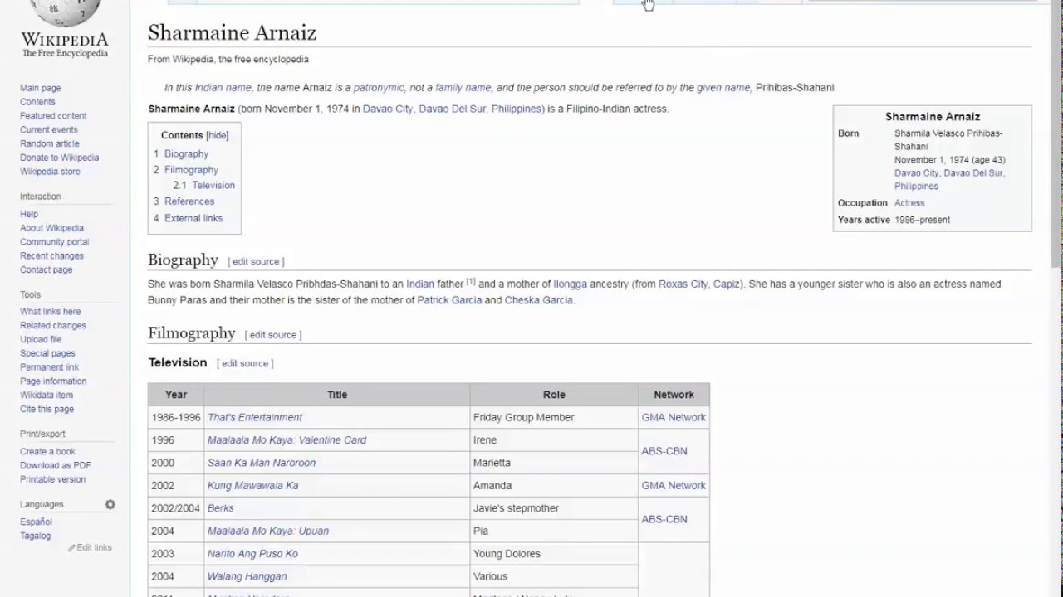
Task: Open Patrick Garcia link
Action: coord(449,300)
